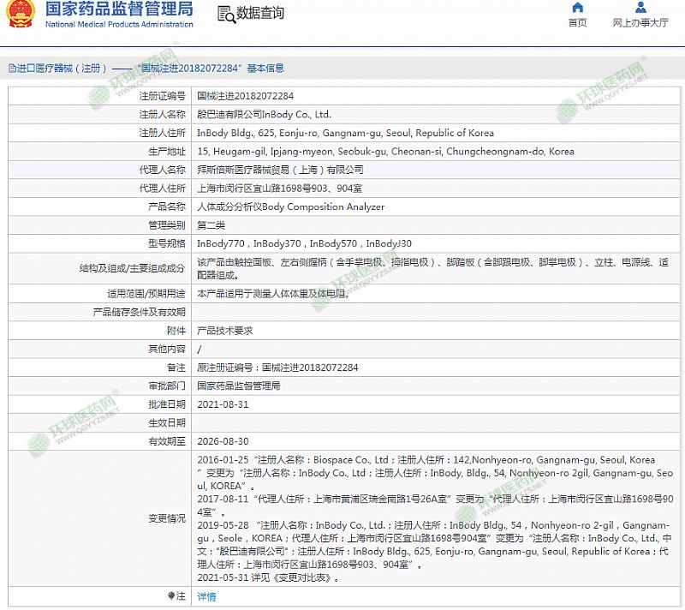Screen dimensions: 685x610
Task: Click the 批准日期 value 2021-08-31
Action: point(223,404)
